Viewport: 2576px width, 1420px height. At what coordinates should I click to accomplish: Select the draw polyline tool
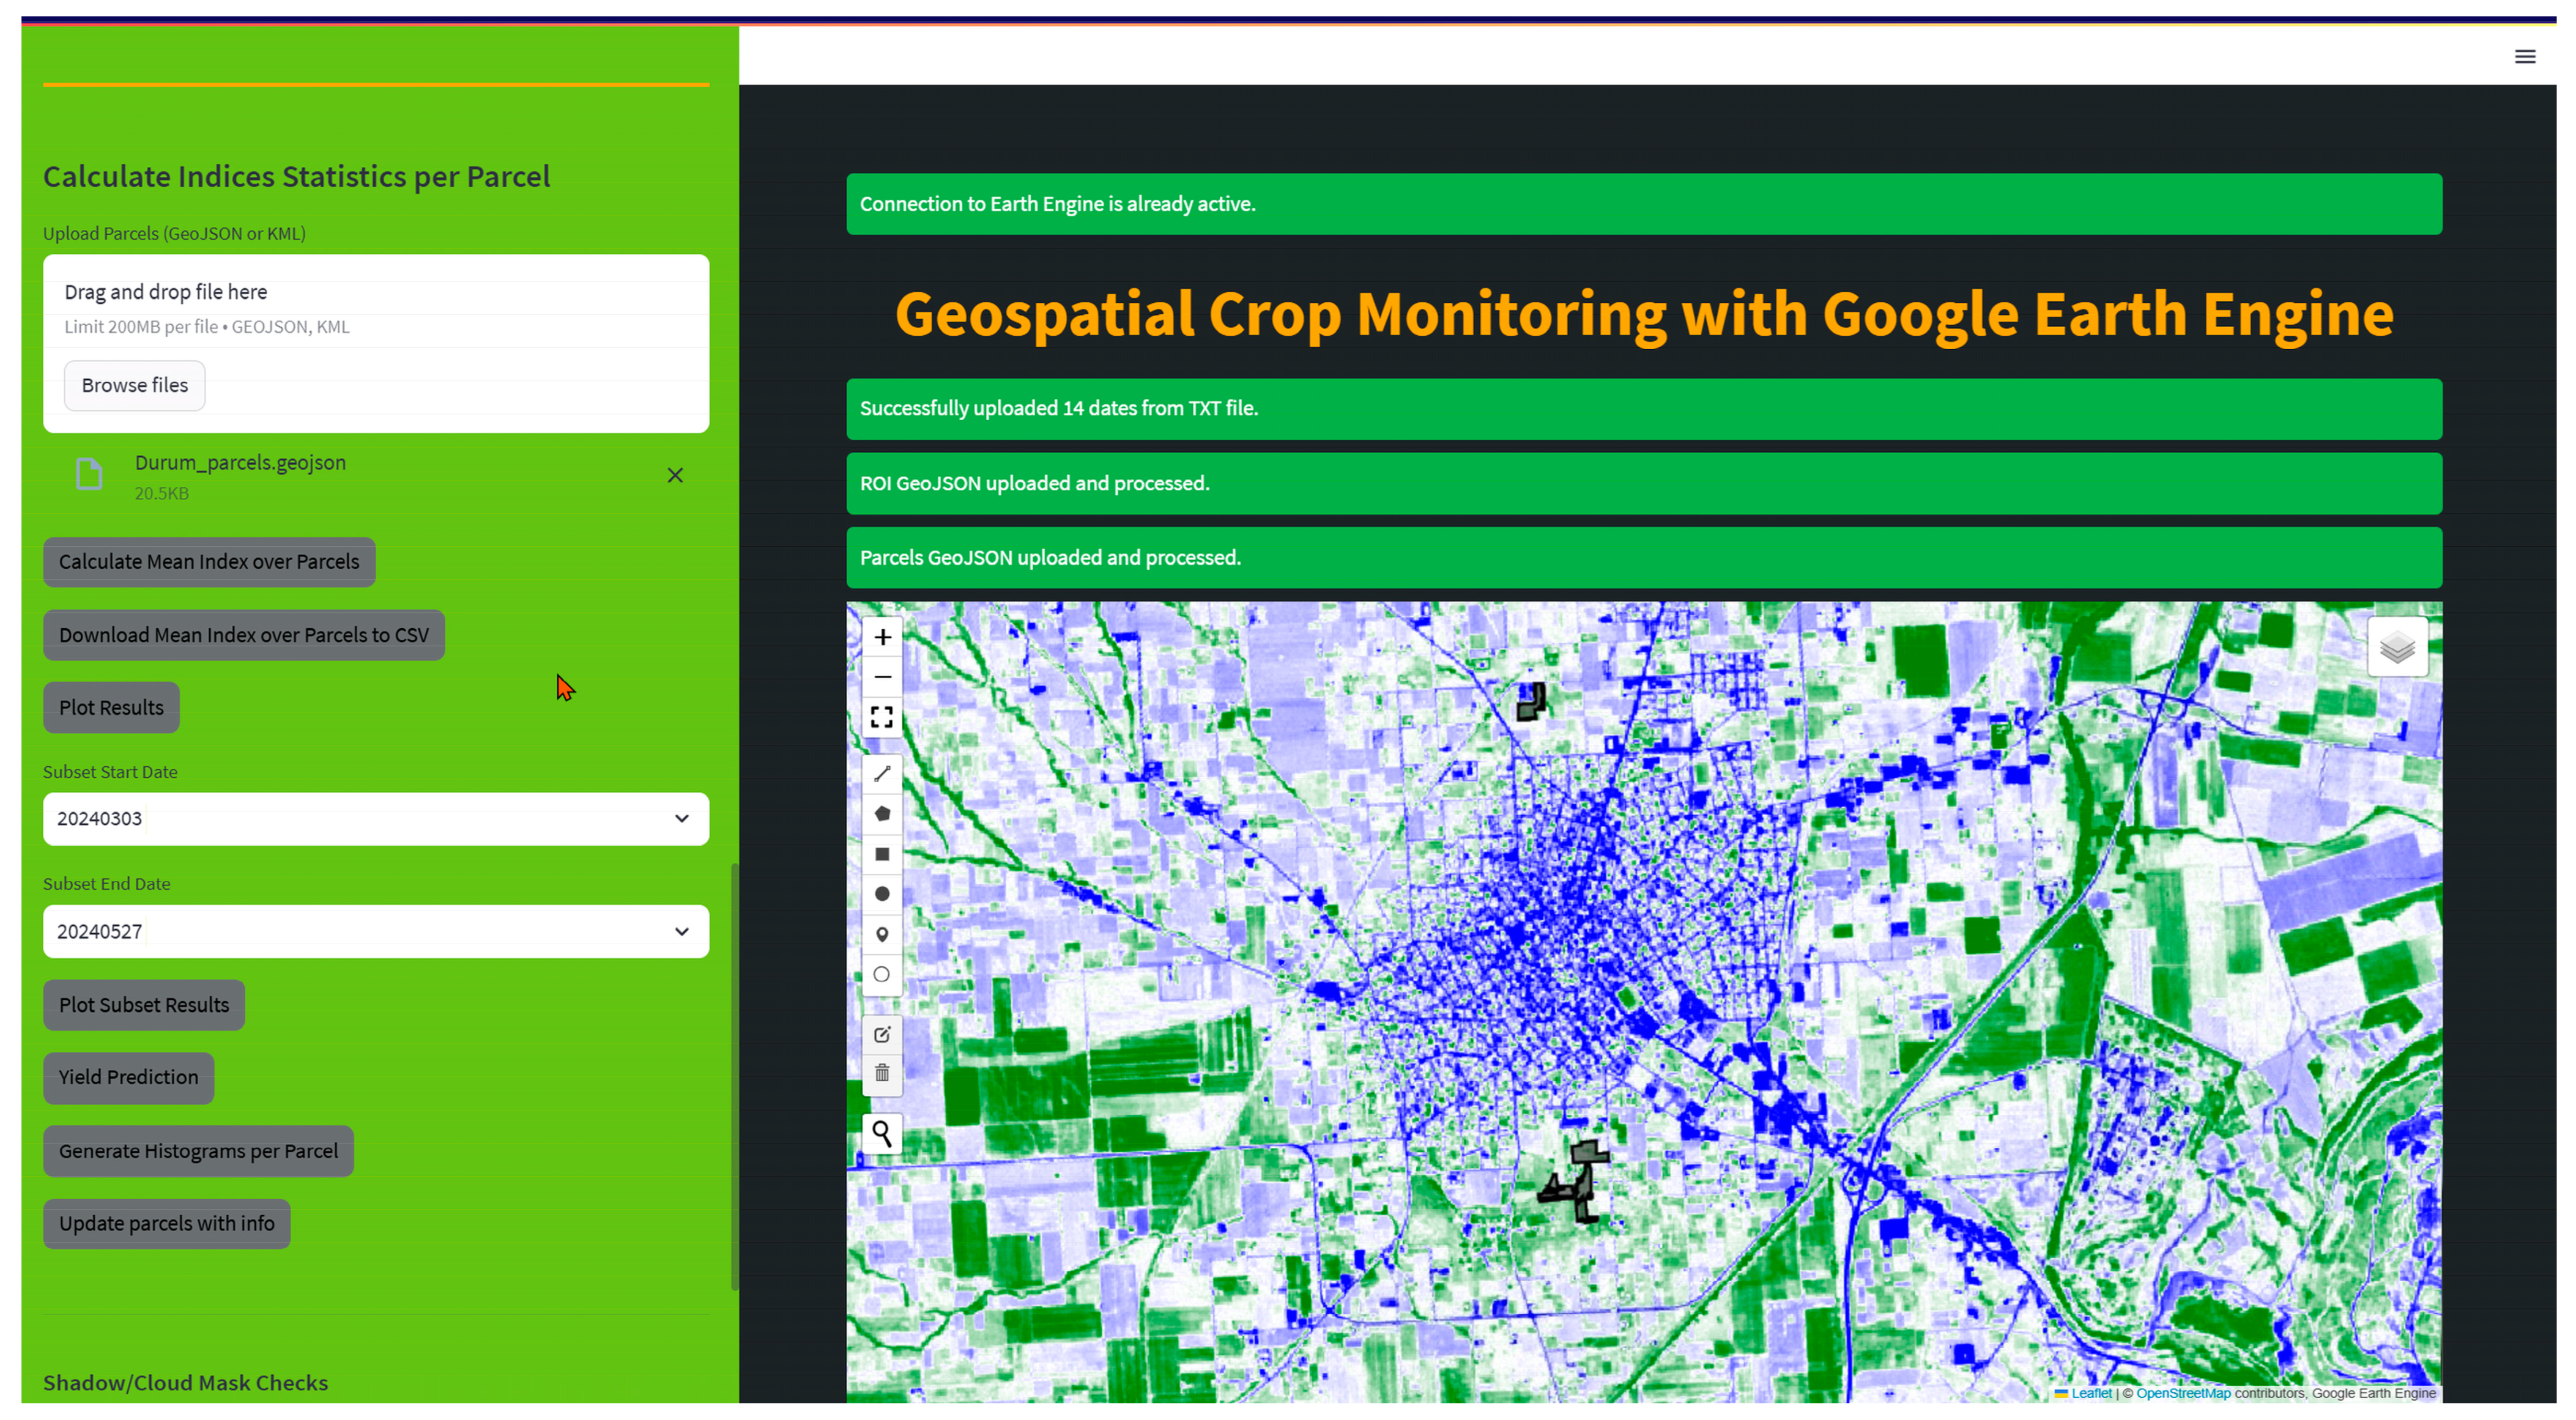[882, 773]
